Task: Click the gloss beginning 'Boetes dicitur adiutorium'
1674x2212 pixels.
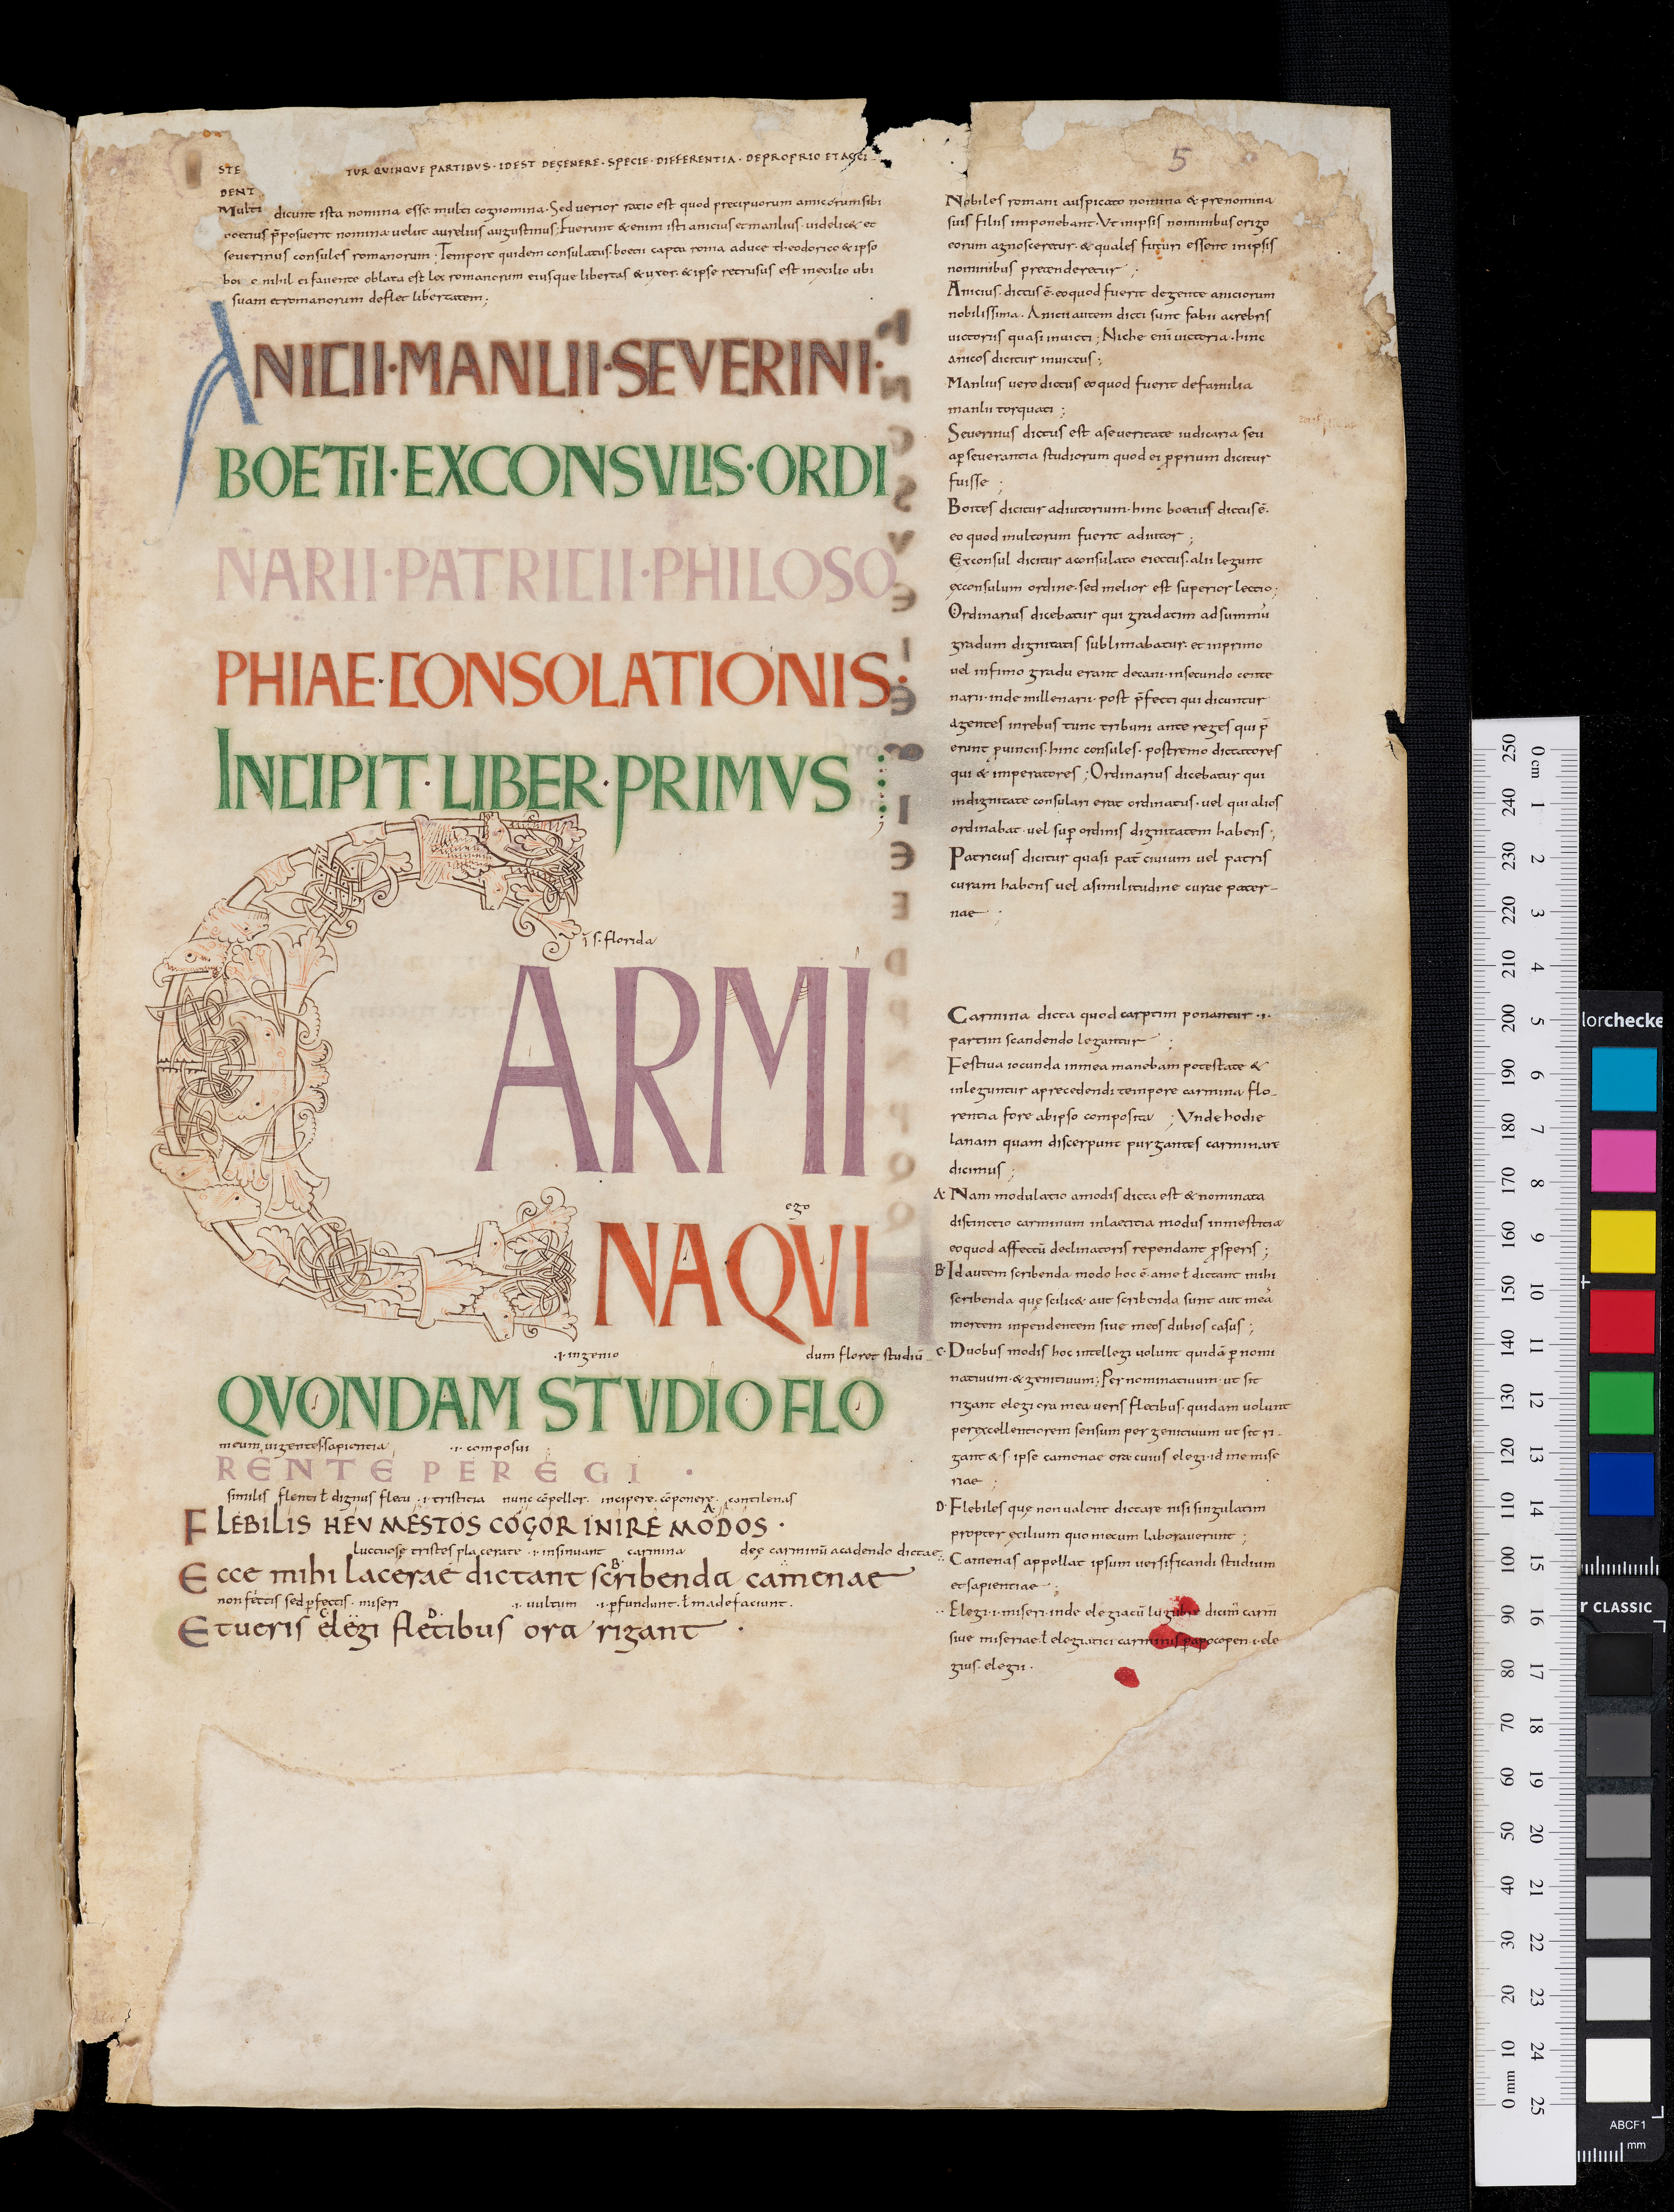Action: coord(1108,521)
